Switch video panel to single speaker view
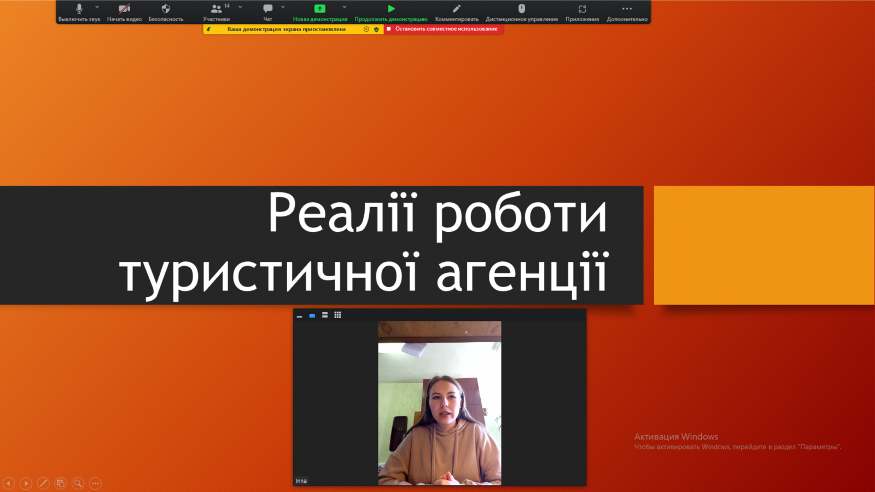 (x=312, y=315)
